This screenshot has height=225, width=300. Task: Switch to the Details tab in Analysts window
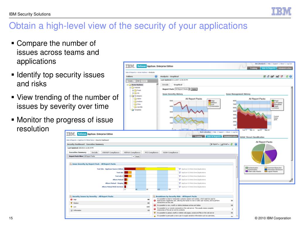click(x=165, y=85)
